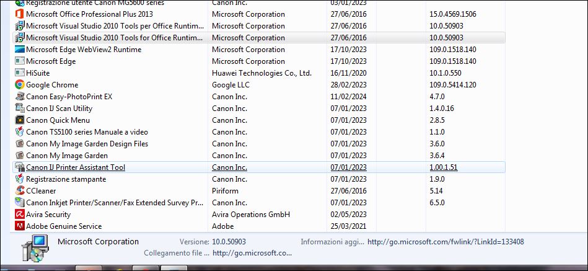The height and width of the screenshot is (271, 588).
Task: Click install date 28/02/2023
Action: 349,85
